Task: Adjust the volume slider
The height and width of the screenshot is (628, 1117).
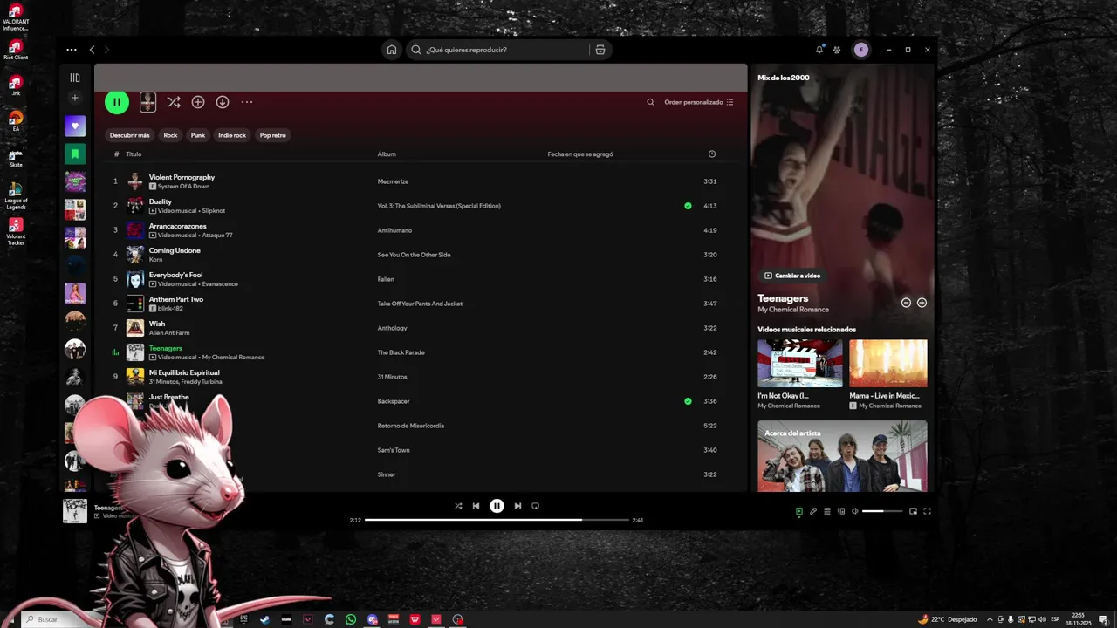Action: (882, 511)
